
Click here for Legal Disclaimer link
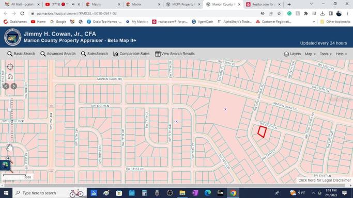[x=325, y=180]
